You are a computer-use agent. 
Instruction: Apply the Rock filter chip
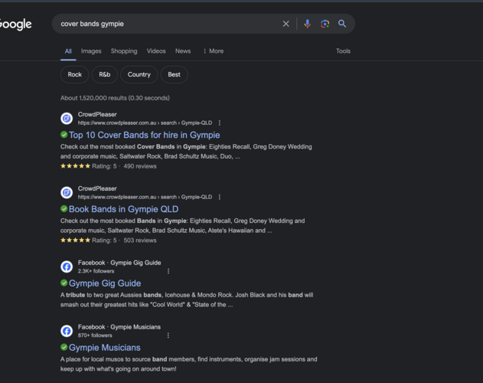(75, 74)
